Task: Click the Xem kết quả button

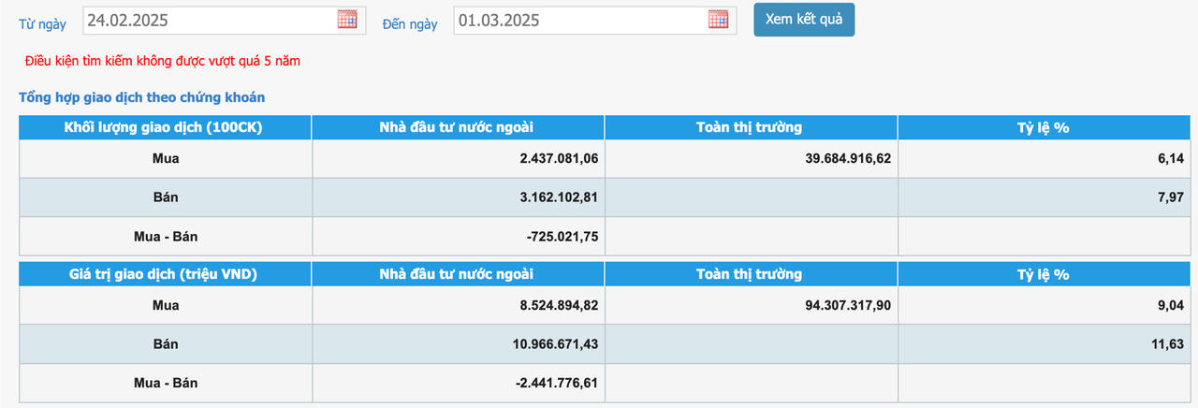Action: point(804,20)
